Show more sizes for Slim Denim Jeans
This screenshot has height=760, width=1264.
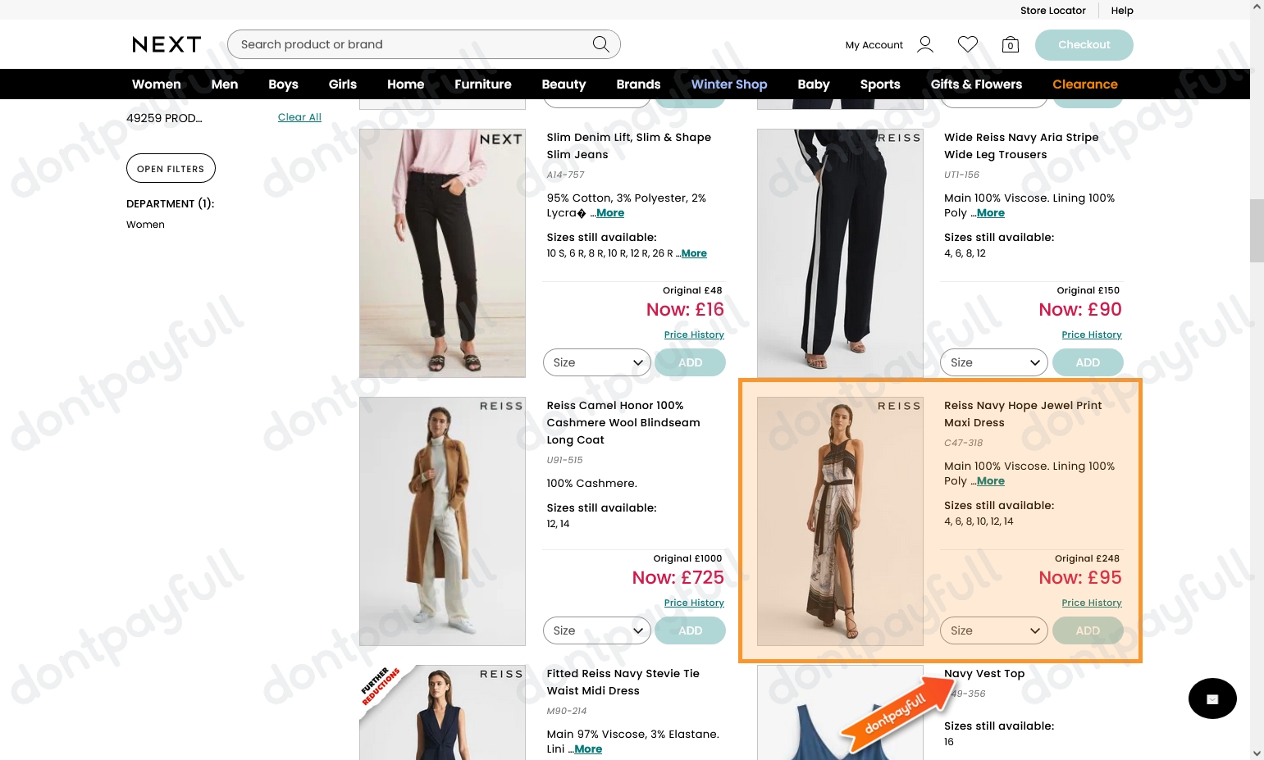coord(694,253)
